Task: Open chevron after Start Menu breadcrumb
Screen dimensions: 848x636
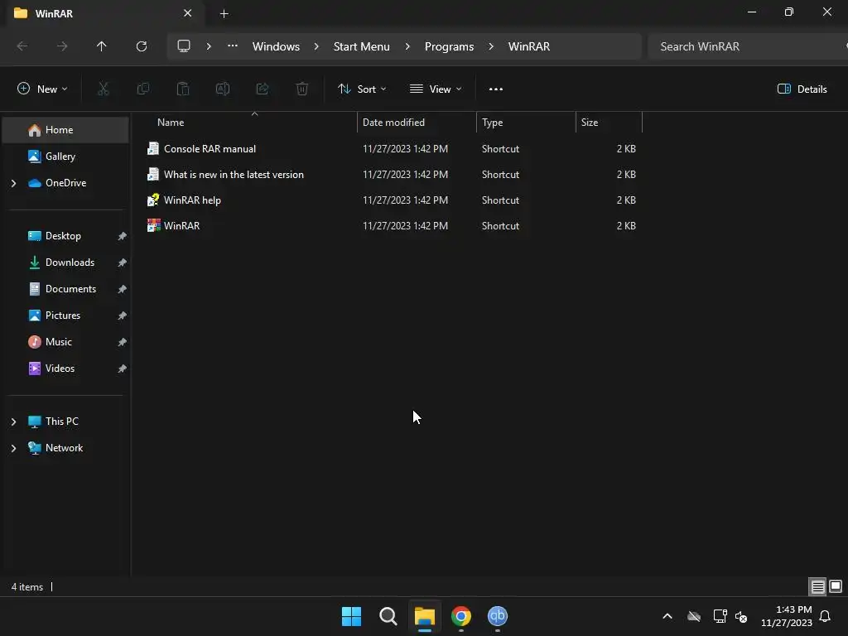Action: pyautogui.click(x=407, y=46)
